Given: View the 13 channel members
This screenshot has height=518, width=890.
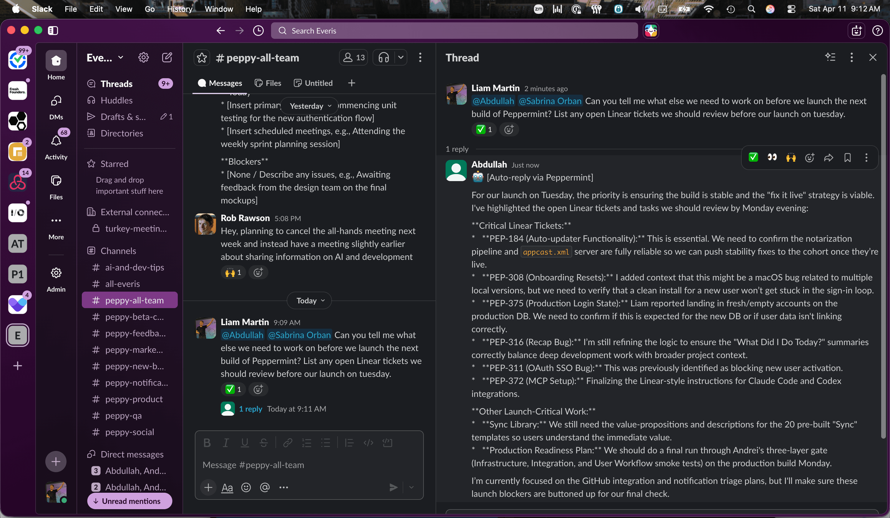Looking at the screenshot, I should point(353,57).
